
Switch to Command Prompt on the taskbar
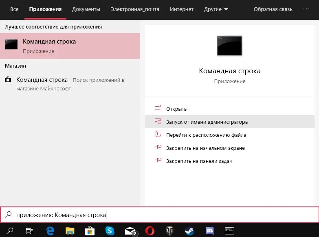click(x=229, y=231)
